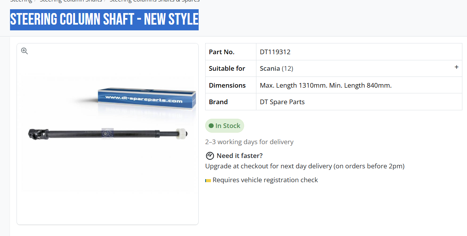Click the 2–3 working days delivery text
Screen dimensions: 467x236
249,142
